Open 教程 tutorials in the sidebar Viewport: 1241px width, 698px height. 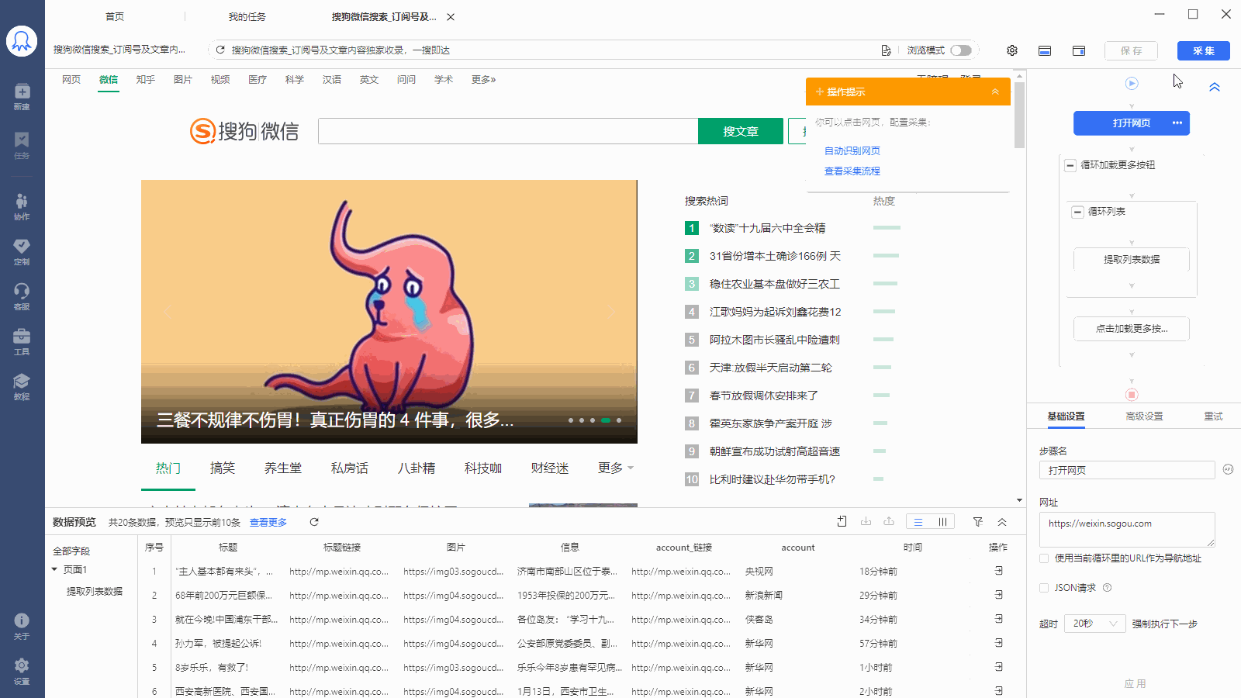point(22,386)
